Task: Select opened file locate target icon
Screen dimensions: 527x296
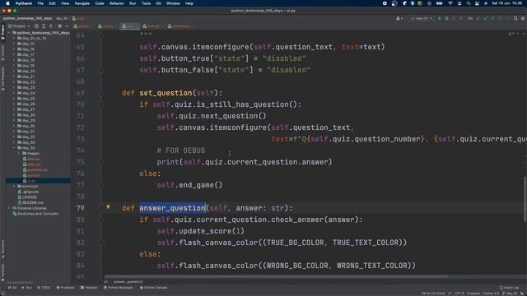Action: [36, 25]
